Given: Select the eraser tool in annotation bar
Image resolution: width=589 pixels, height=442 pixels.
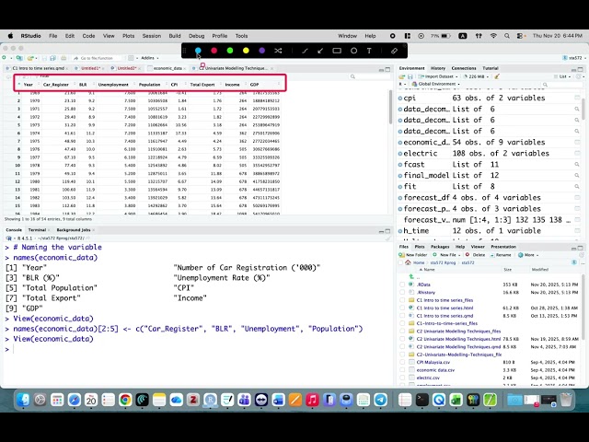Looking at the screenshot, I should (x=394, y=51).
